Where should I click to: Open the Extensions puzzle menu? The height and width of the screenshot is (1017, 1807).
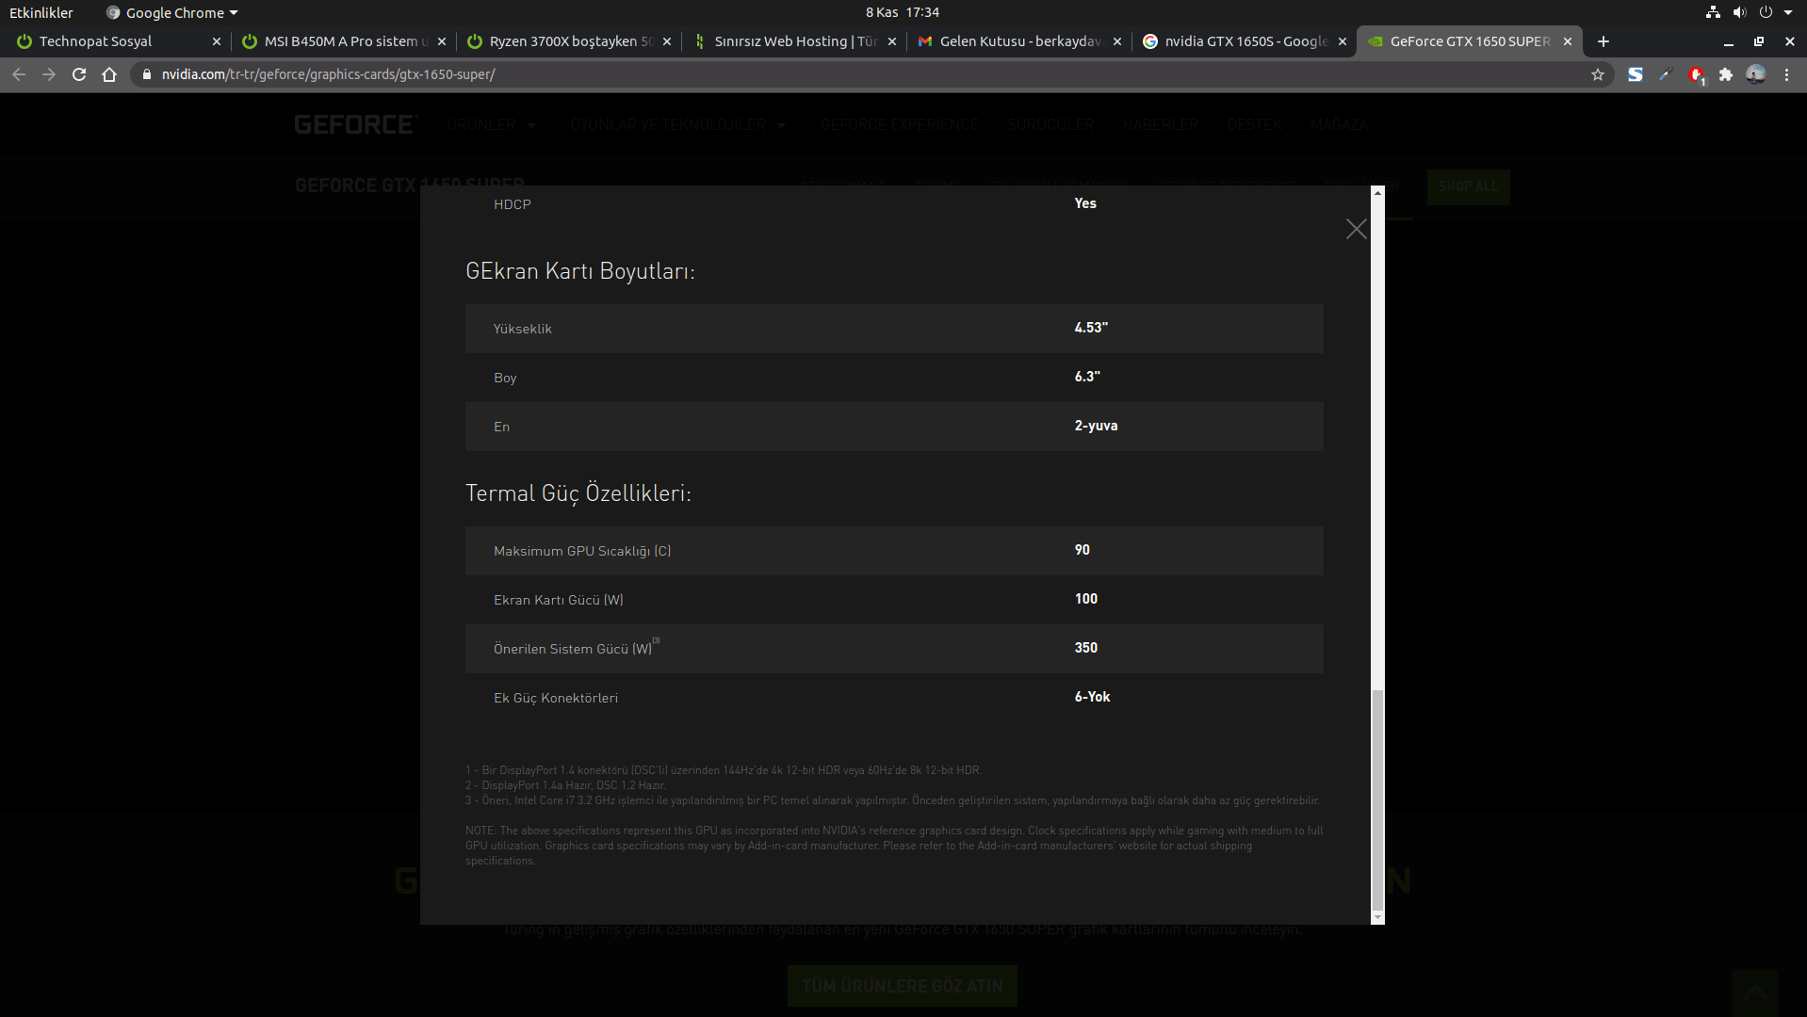coord(1726,74)
